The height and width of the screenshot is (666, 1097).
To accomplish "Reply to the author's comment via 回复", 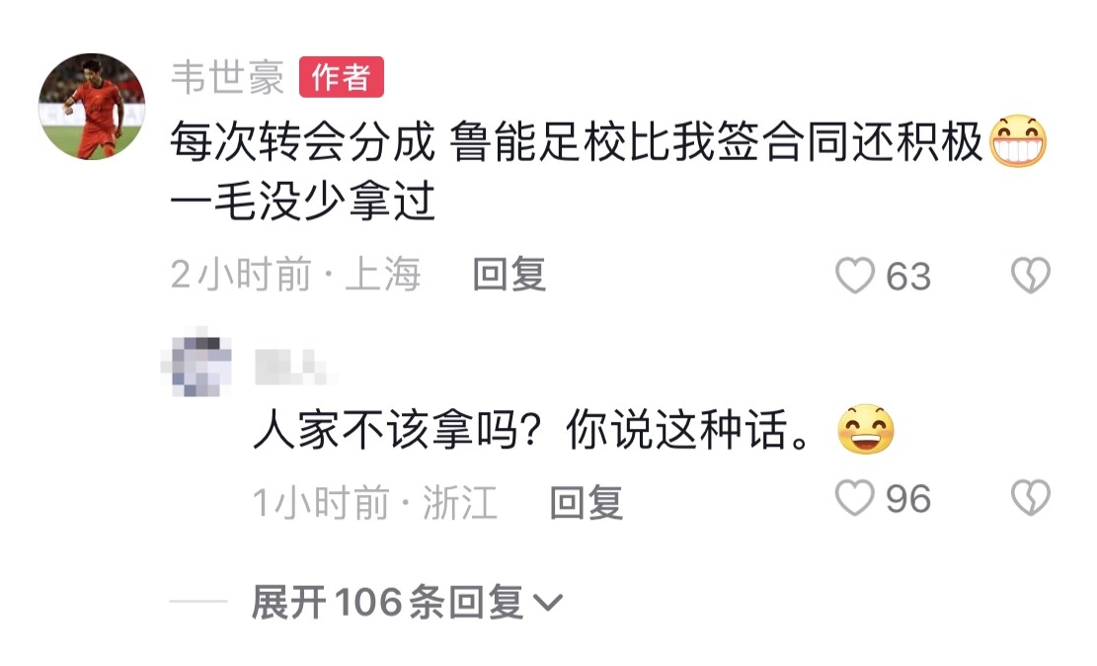I will coord(509,275).
